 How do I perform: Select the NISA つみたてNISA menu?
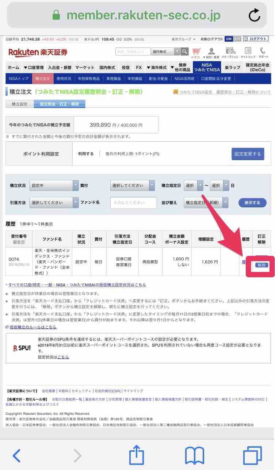[207, 68]
